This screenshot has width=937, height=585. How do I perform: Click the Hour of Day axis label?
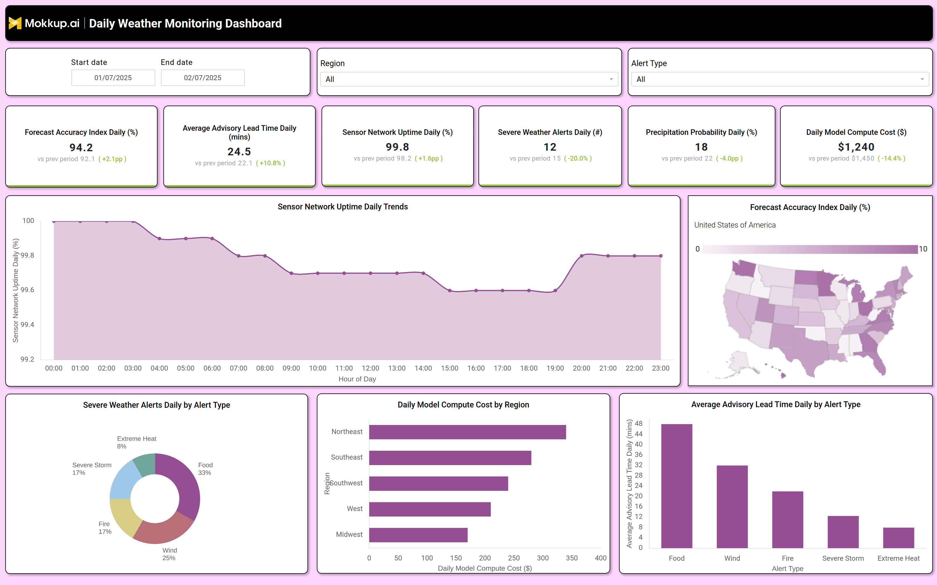pos(357,379)
